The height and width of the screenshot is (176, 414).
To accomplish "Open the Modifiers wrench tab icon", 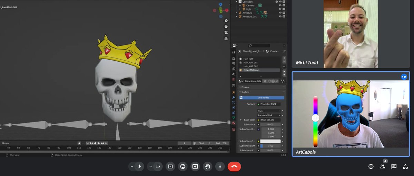I will [x=234, y=97].
